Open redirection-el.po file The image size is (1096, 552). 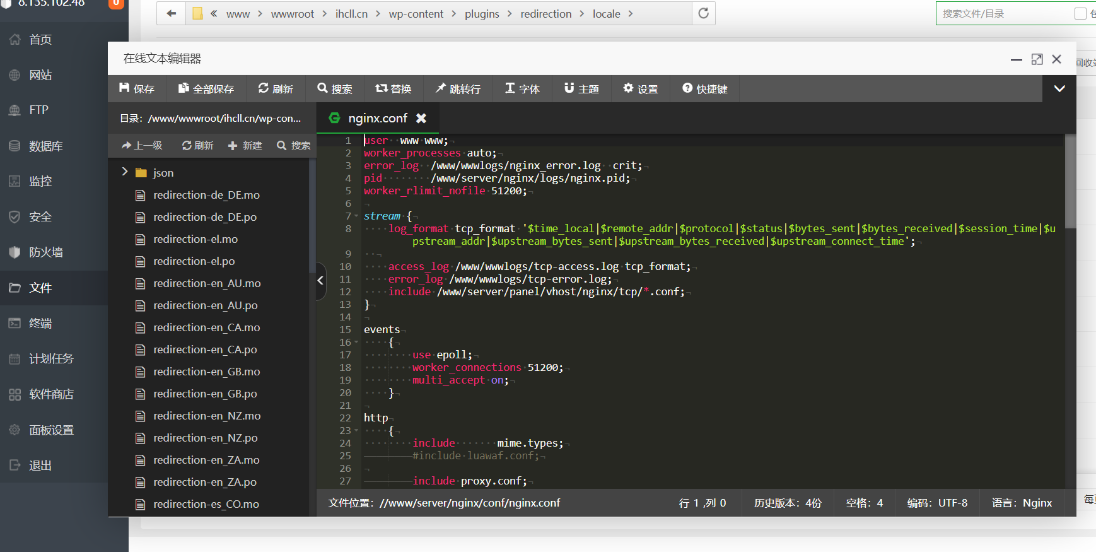[x=194, y=261]
